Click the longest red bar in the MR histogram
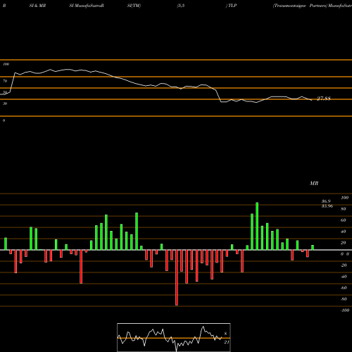The width and height of the screenshot is (352, 352). coord(177,277)
